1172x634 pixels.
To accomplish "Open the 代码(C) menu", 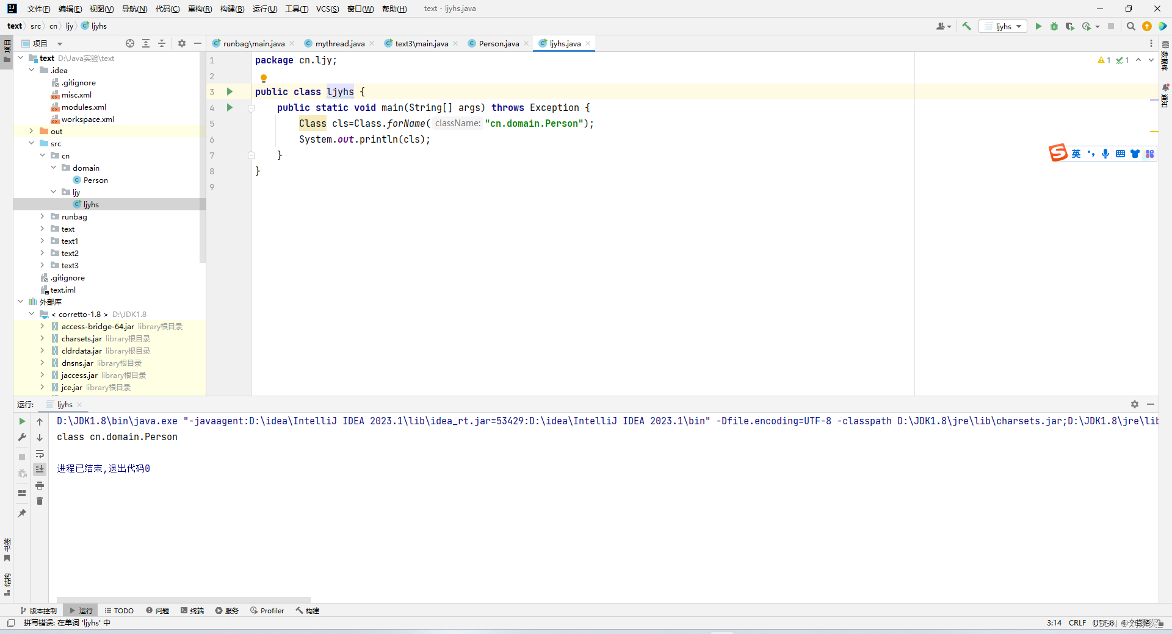I will coord(167,9).
